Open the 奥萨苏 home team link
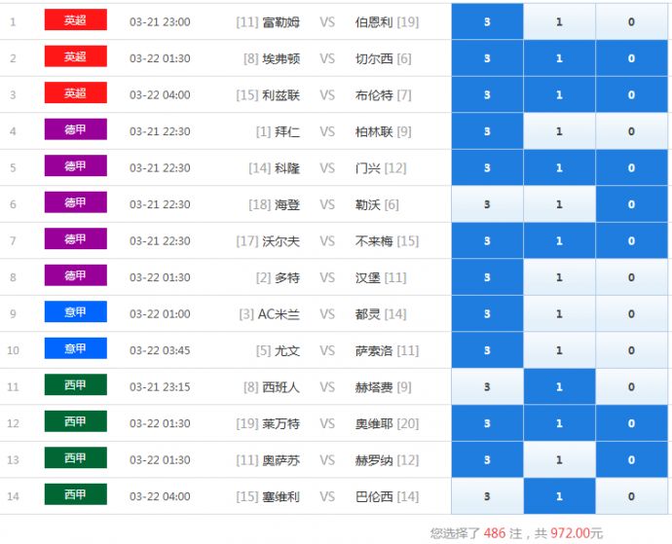 point(281,460)
